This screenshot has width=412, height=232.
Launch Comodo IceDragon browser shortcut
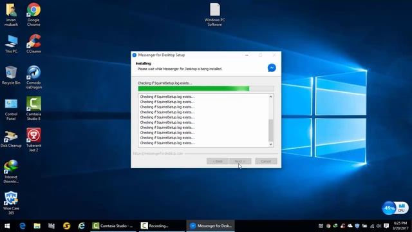33,77
